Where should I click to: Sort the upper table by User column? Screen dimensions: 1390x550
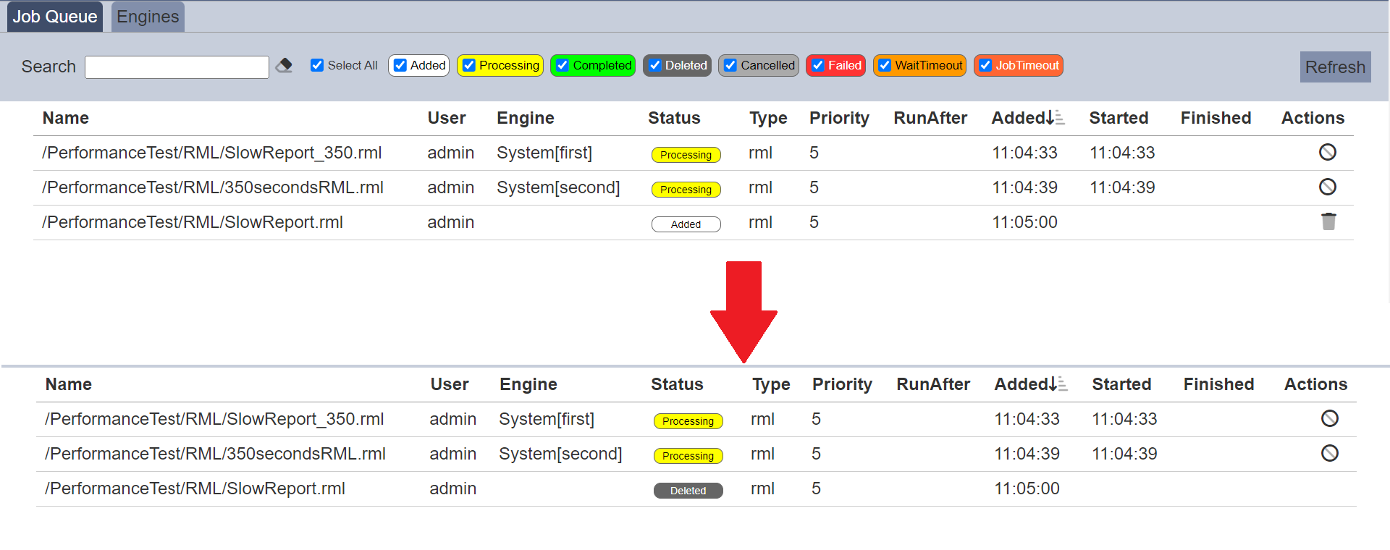coord(447,118)
